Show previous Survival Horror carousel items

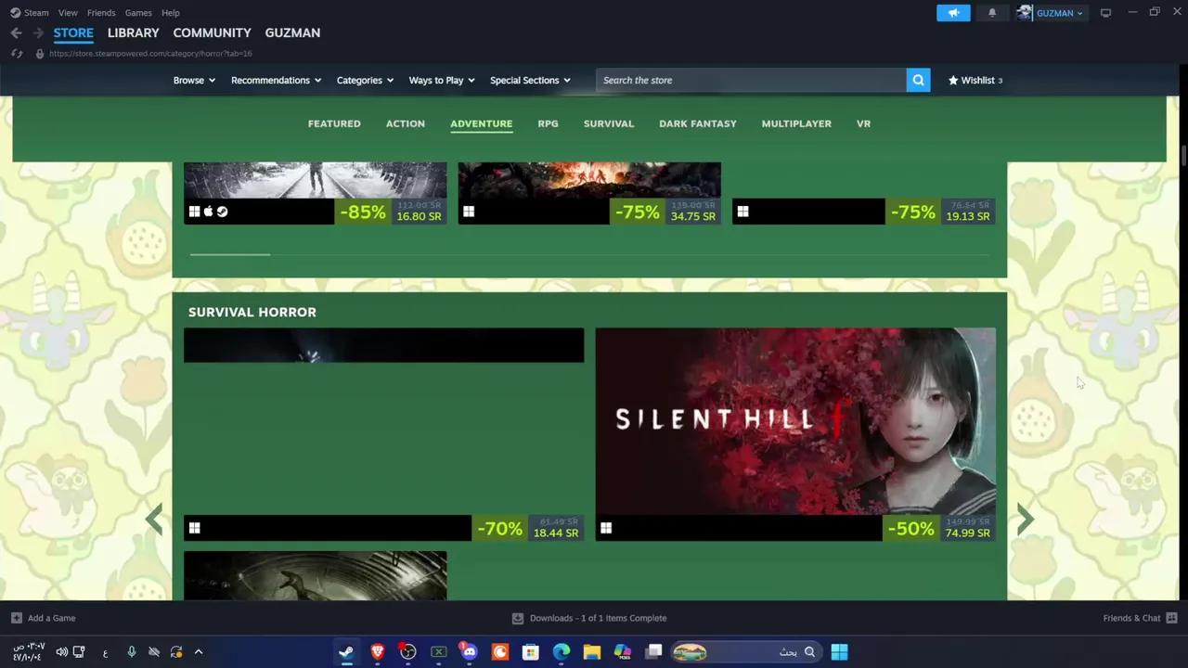tap(154, 520)
